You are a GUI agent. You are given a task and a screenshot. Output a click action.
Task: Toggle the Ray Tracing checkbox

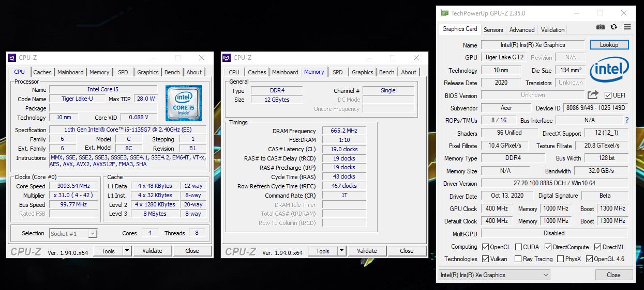517,259
